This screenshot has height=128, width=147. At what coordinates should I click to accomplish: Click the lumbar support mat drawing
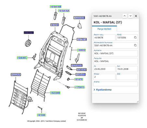(19, 97)
